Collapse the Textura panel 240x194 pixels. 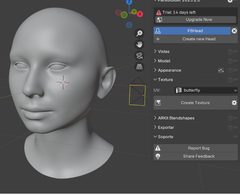point(165,79)
